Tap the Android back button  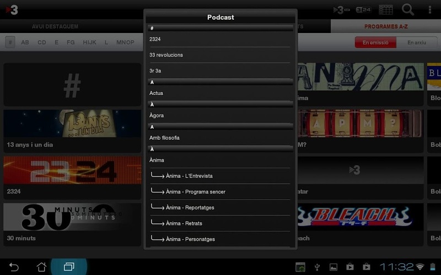click(14, 267)
